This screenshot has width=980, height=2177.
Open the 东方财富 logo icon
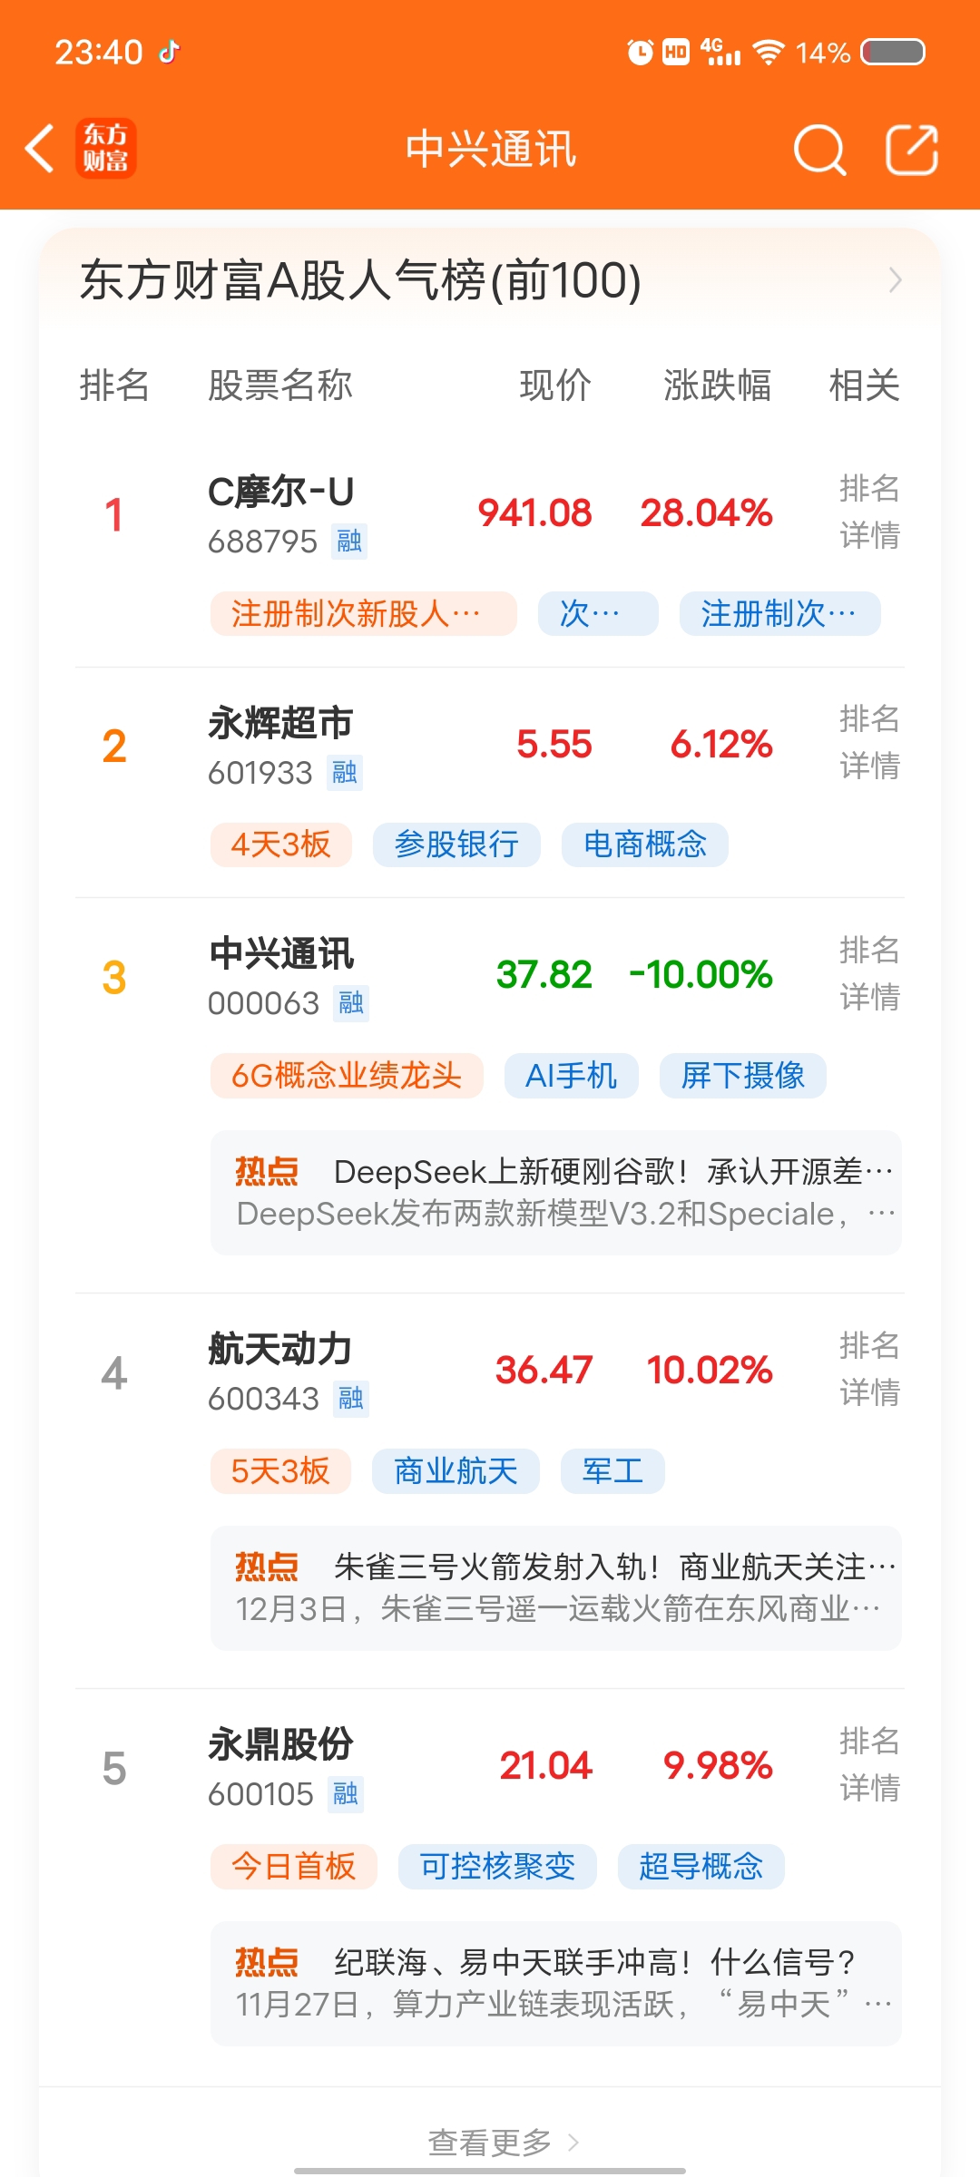106,148
